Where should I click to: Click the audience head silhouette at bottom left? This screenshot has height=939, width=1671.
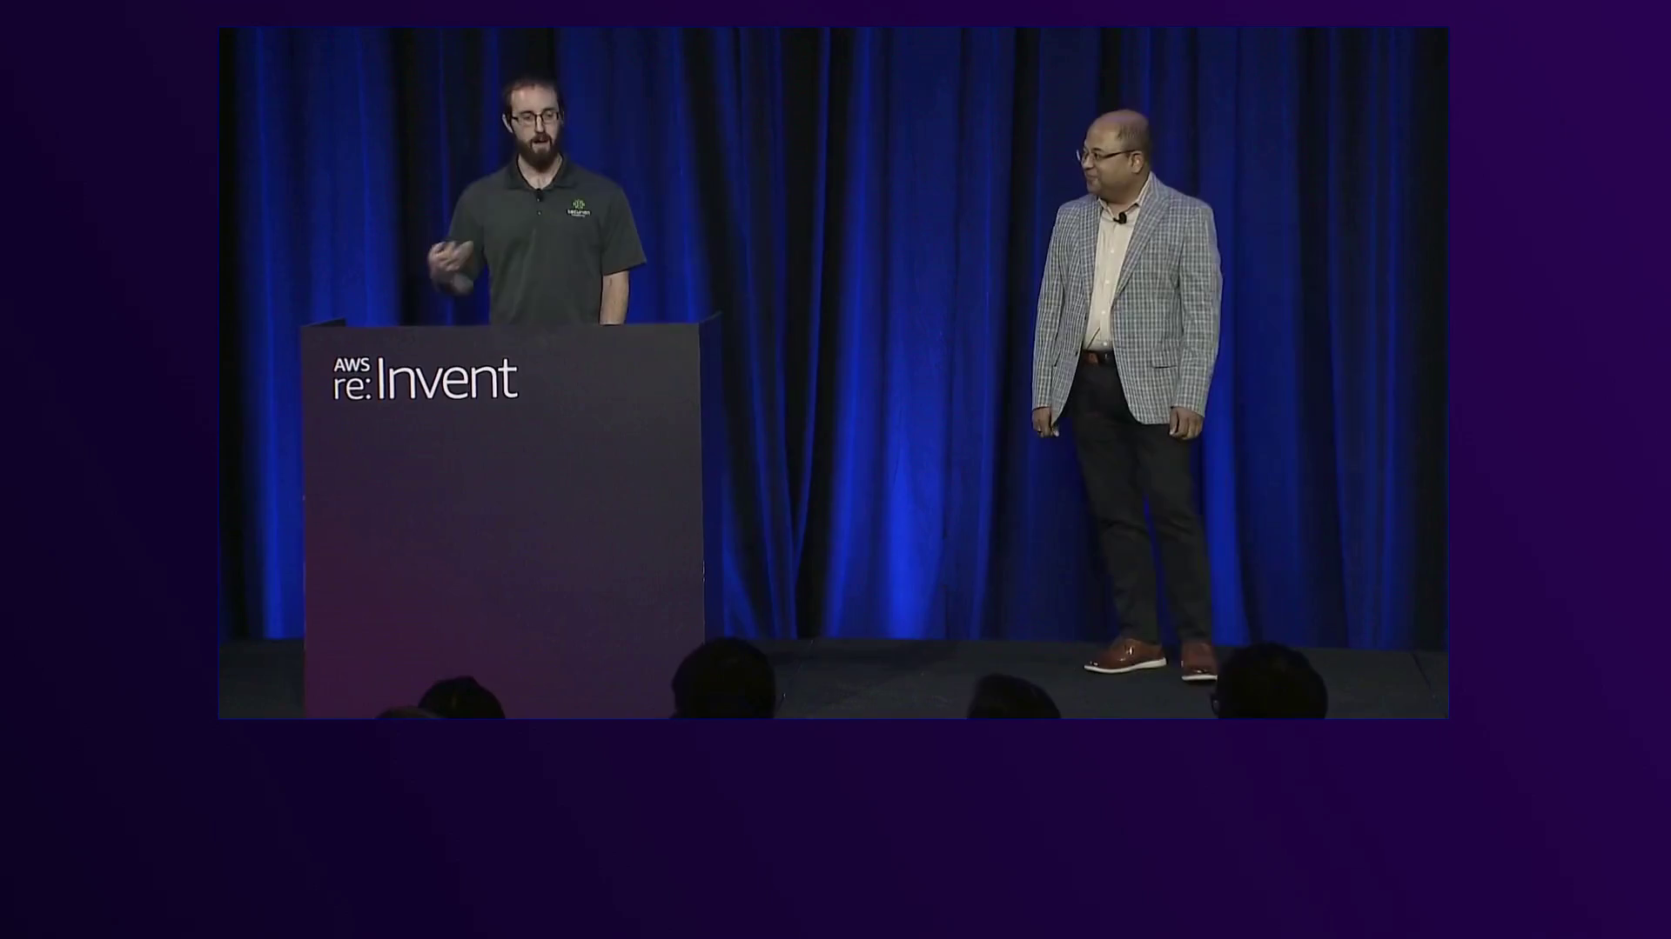460,698
